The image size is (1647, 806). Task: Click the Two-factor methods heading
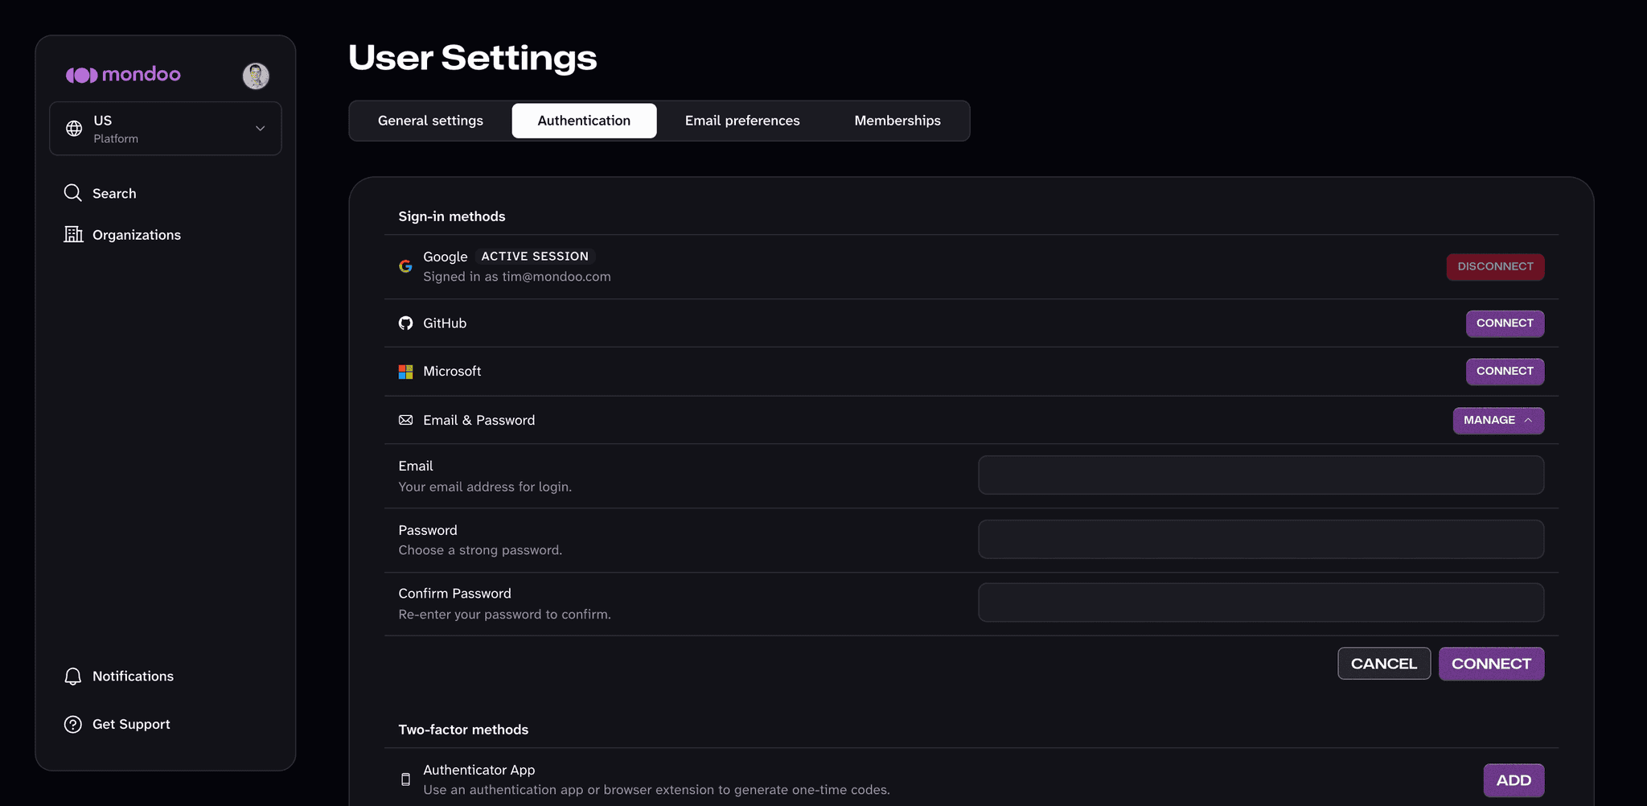click(463, 730)
